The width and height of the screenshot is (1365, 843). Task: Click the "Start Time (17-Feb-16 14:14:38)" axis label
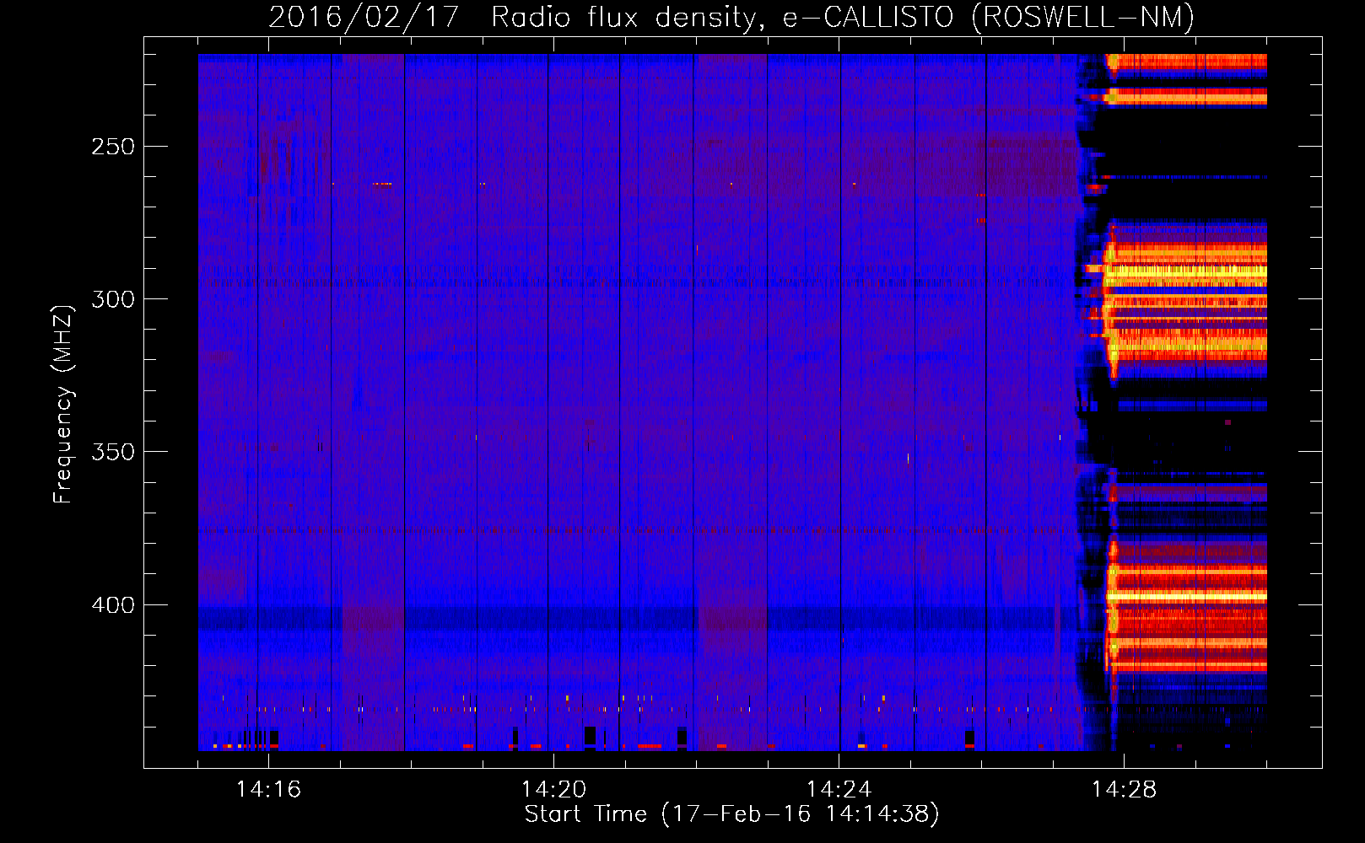pos(731,814)
